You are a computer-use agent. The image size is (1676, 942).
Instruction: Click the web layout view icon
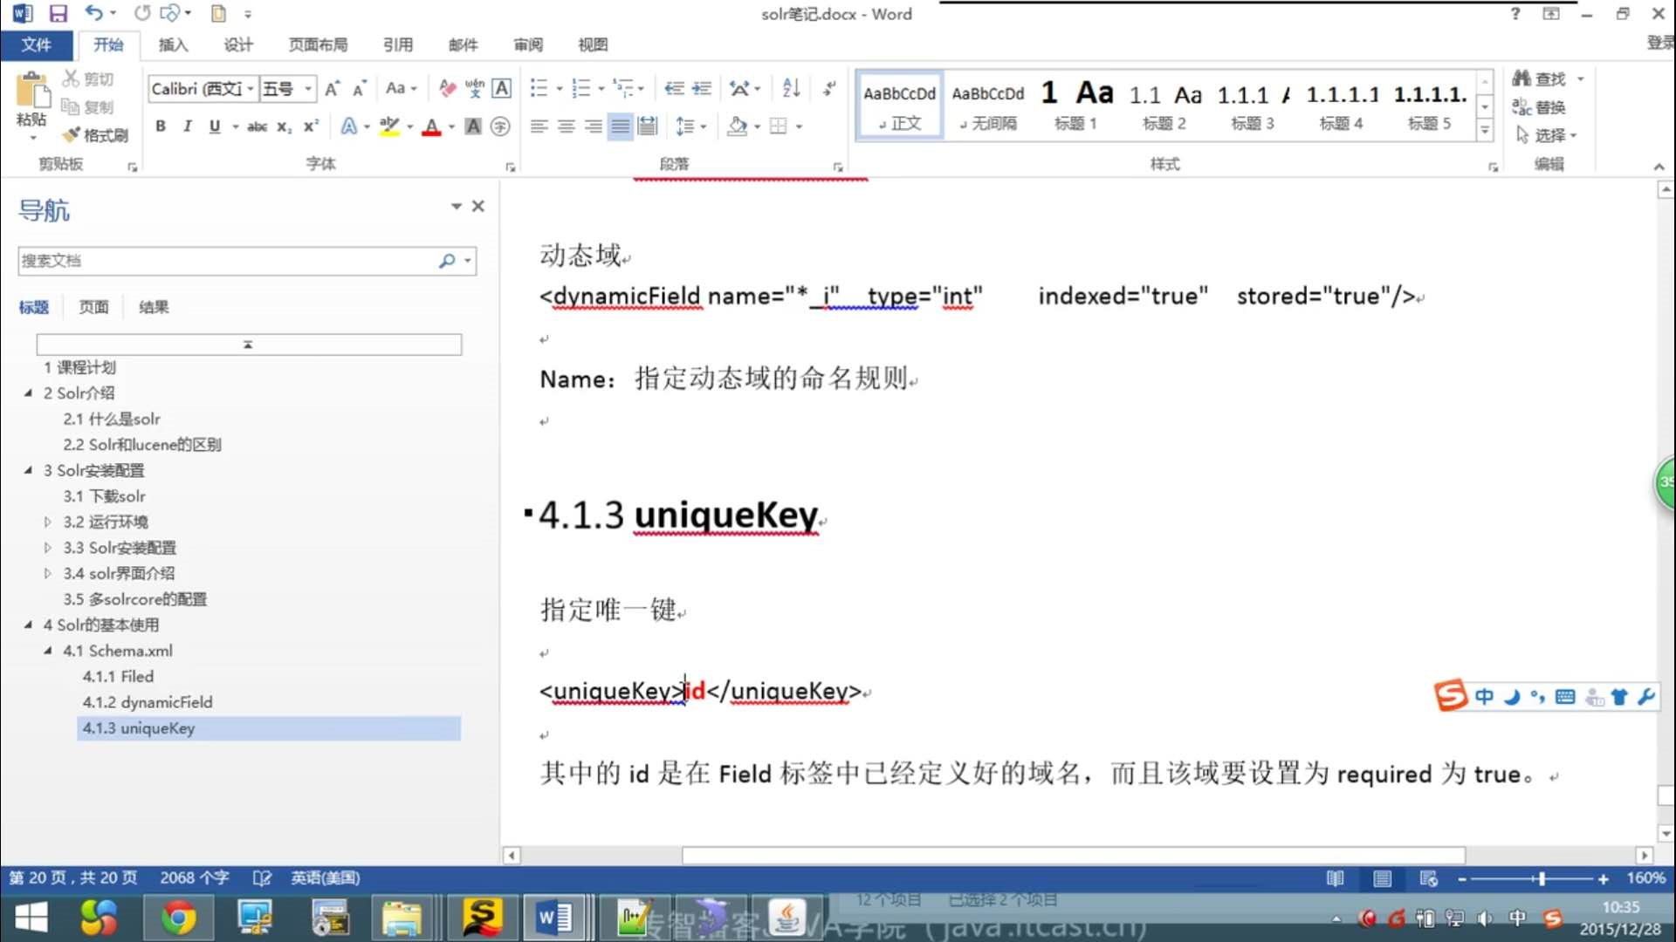pyautogui.click(x=1428, y=878)
